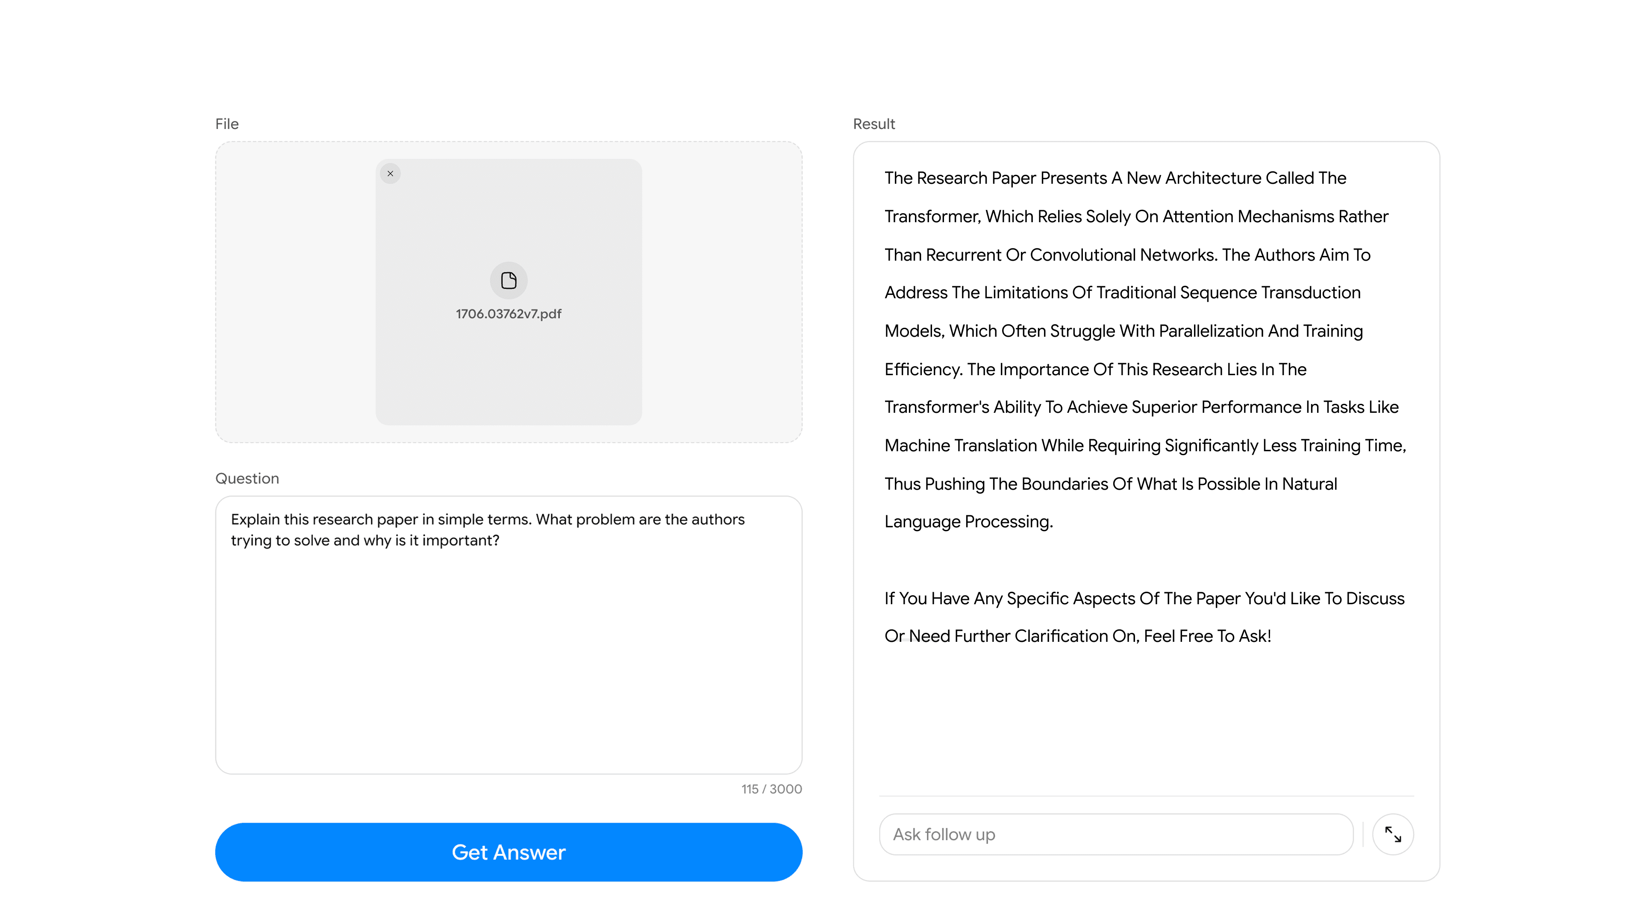Click the blank area below the result text
The width and height of the screenshot is (1641, 923).
pyautogui.click(x=1145, y=720)
